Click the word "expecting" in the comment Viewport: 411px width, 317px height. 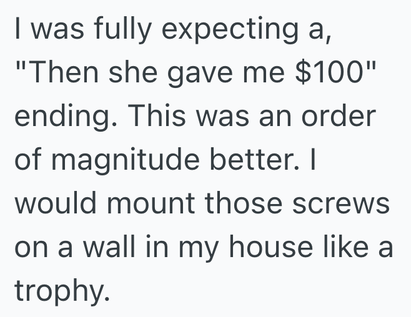[222, 29]
